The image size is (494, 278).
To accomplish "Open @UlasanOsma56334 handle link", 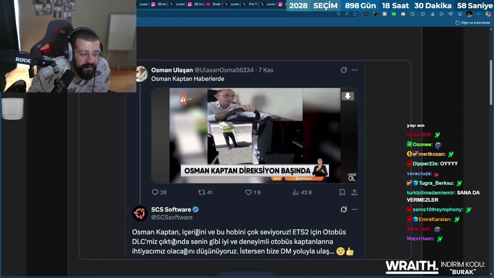I will pos(224,70).
